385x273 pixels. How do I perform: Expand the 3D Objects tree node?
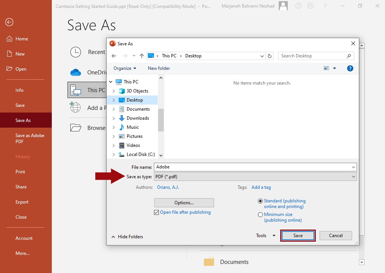point(114,91)
